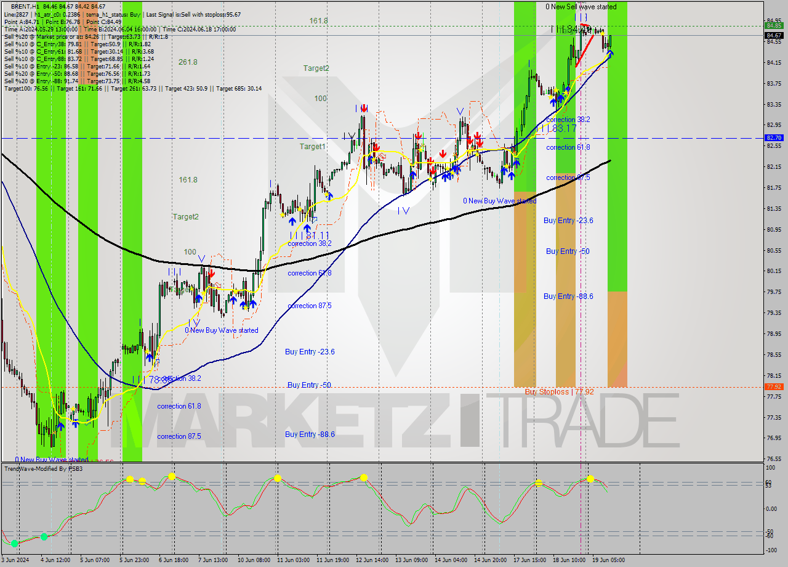Click the '14 Jun 20:00' time label

pos(491,560)
